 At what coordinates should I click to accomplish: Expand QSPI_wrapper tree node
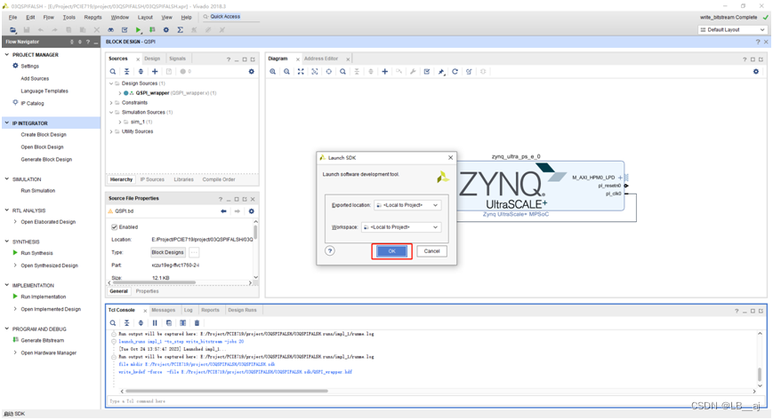120,92
